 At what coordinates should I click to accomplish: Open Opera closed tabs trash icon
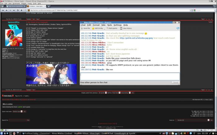(215, 6)
